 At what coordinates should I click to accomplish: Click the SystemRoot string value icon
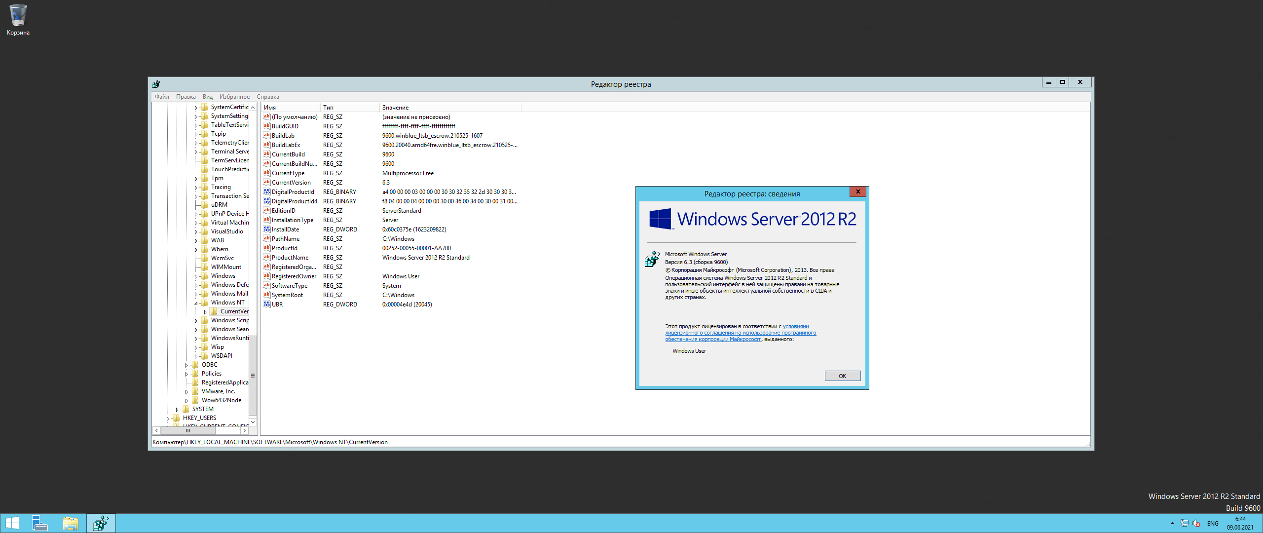click(x=267, y=295)
